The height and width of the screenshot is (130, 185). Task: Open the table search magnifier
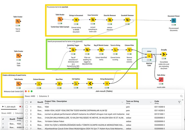pos(181,96)
